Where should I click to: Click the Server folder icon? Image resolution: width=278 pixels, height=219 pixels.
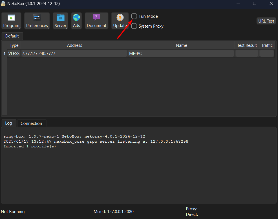[60, 18]
